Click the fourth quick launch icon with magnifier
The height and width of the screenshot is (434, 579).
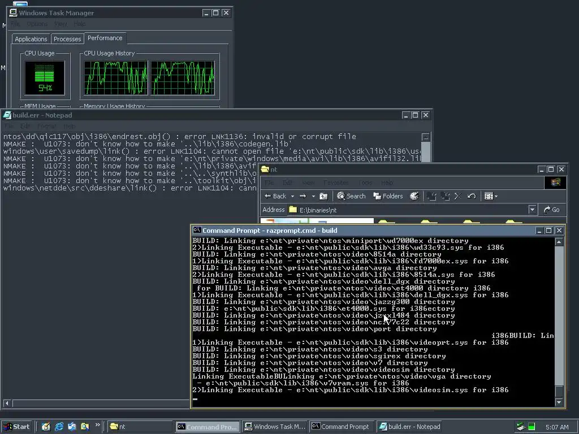85,427
